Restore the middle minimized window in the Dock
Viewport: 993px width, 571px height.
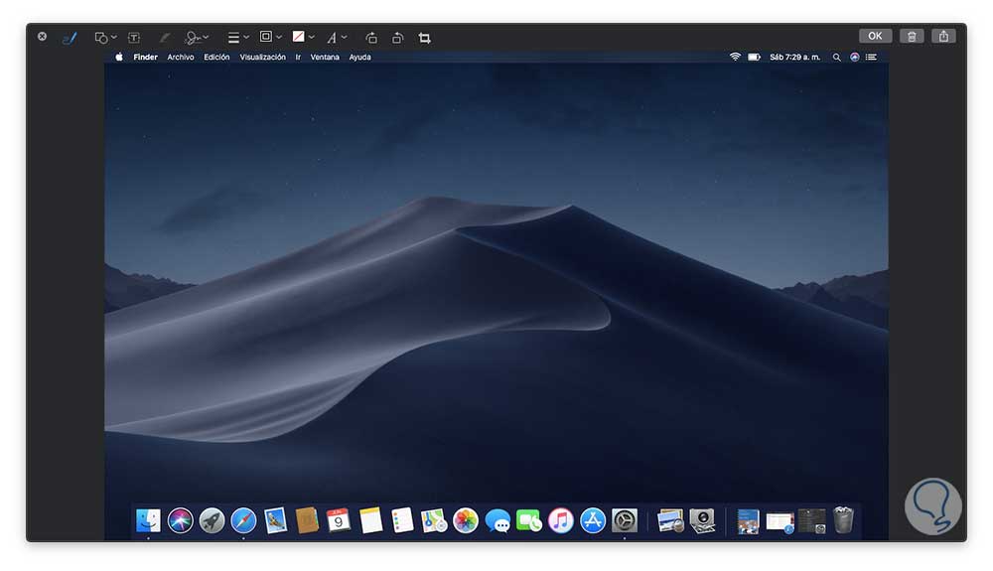click(x=780, y=523)
